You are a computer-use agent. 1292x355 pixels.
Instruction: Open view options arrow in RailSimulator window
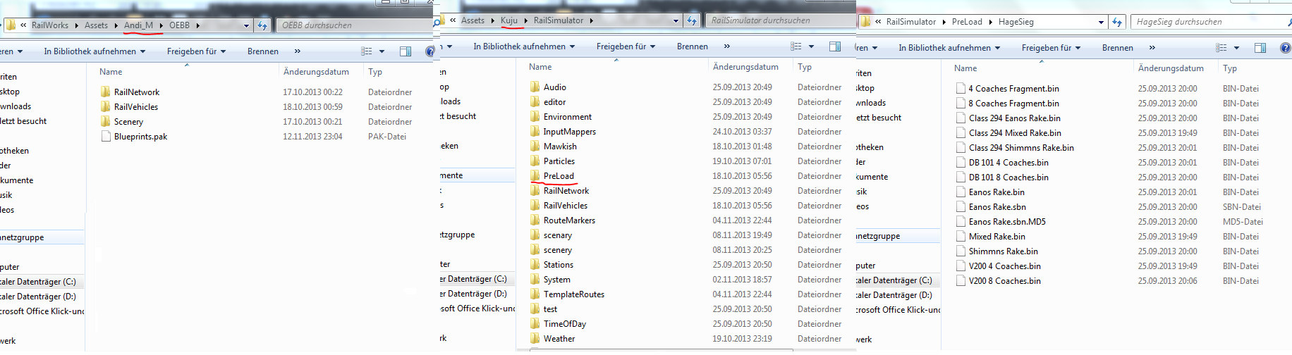(x=812, y=46)
